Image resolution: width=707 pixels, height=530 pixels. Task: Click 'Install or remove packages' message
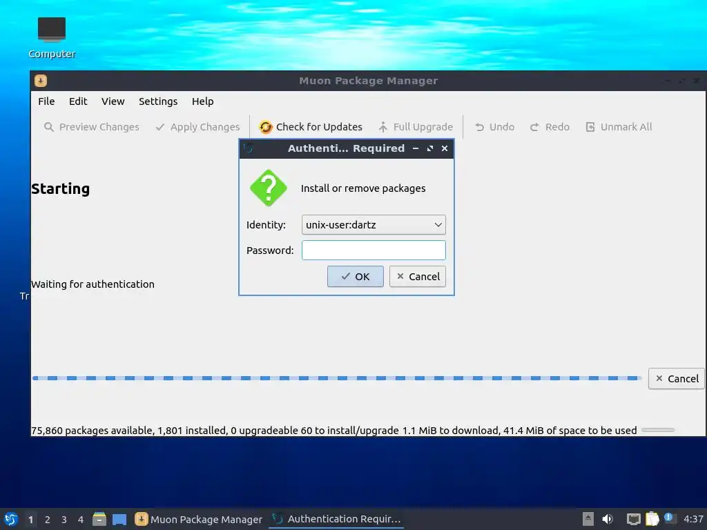(363, 188)
